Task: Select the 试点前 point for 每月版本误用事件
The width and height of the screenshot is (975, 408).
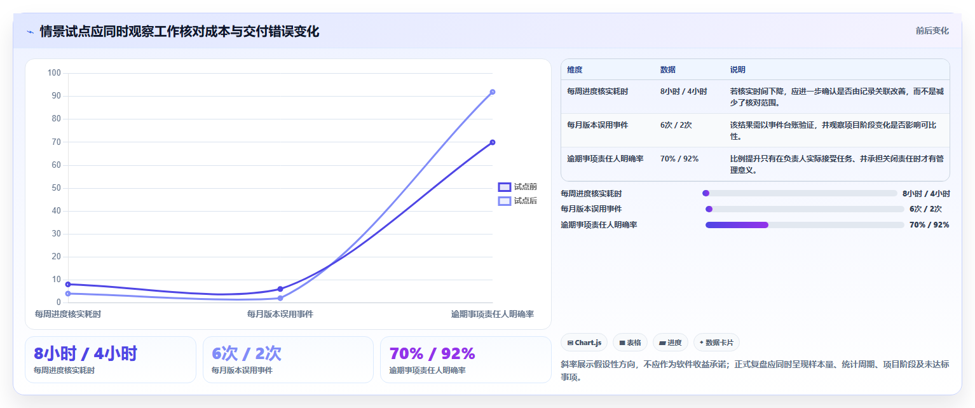Action: point(280,289)
